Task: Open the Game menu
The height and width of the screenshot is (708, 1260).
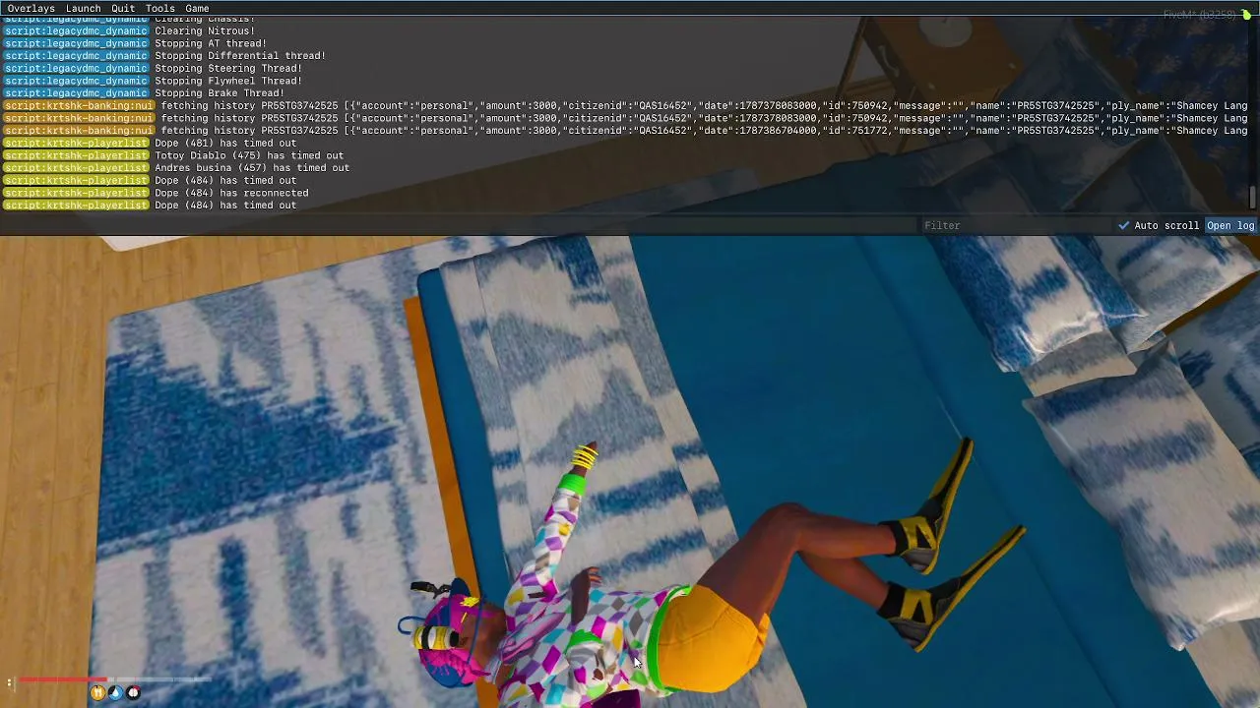Action: click(x=197, y=8)
